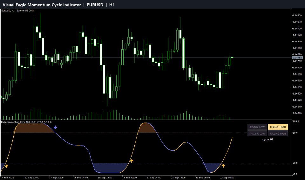Click the 1.14510 price scale label
The width and height of the screenshot is (305, 180).
point(297,113)
